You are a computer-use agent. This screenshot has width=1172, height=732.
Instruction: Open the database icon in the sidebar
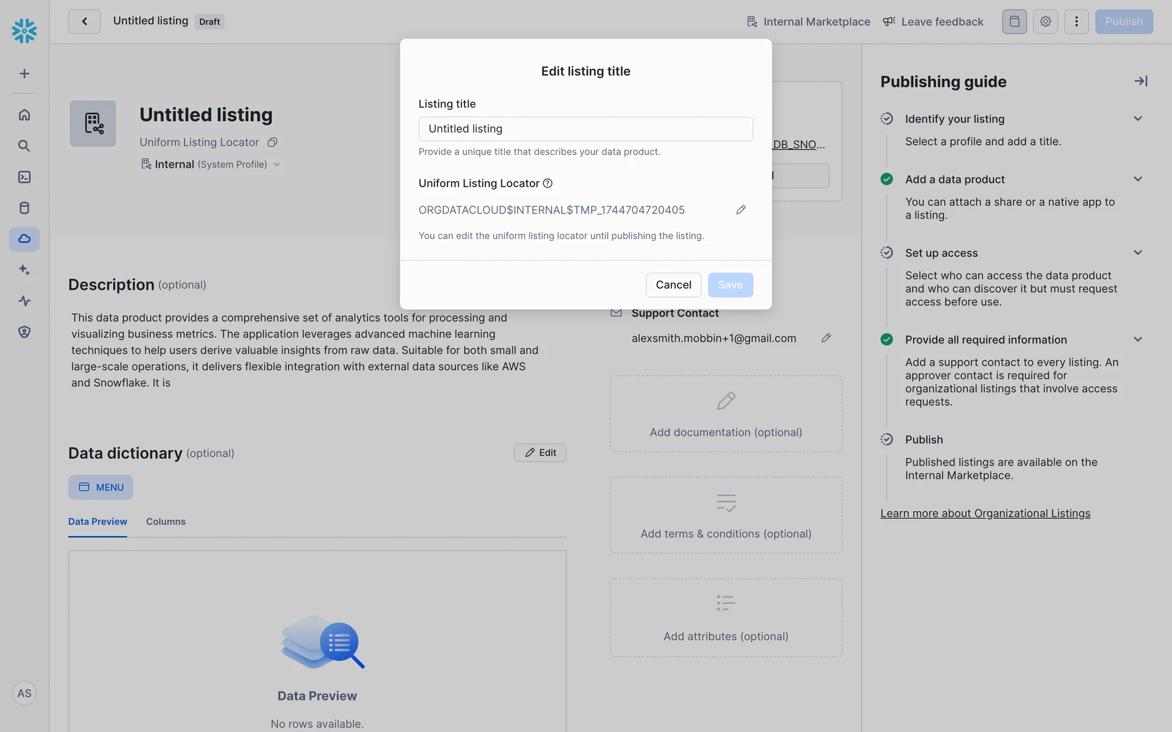pyautogui.click(x=24, y=208)
